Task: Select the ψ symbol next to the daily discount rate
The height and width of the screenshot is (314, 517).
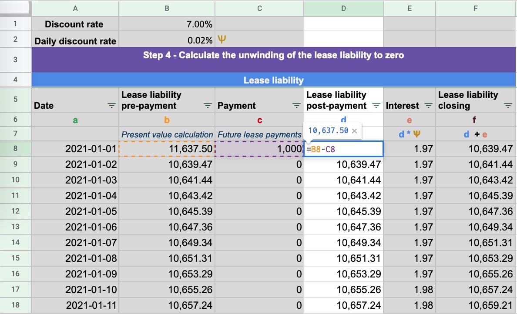Action: [x=222, y=39]
